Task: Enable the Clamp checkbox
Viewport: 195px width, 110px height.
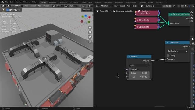Action: coord(168,55)
